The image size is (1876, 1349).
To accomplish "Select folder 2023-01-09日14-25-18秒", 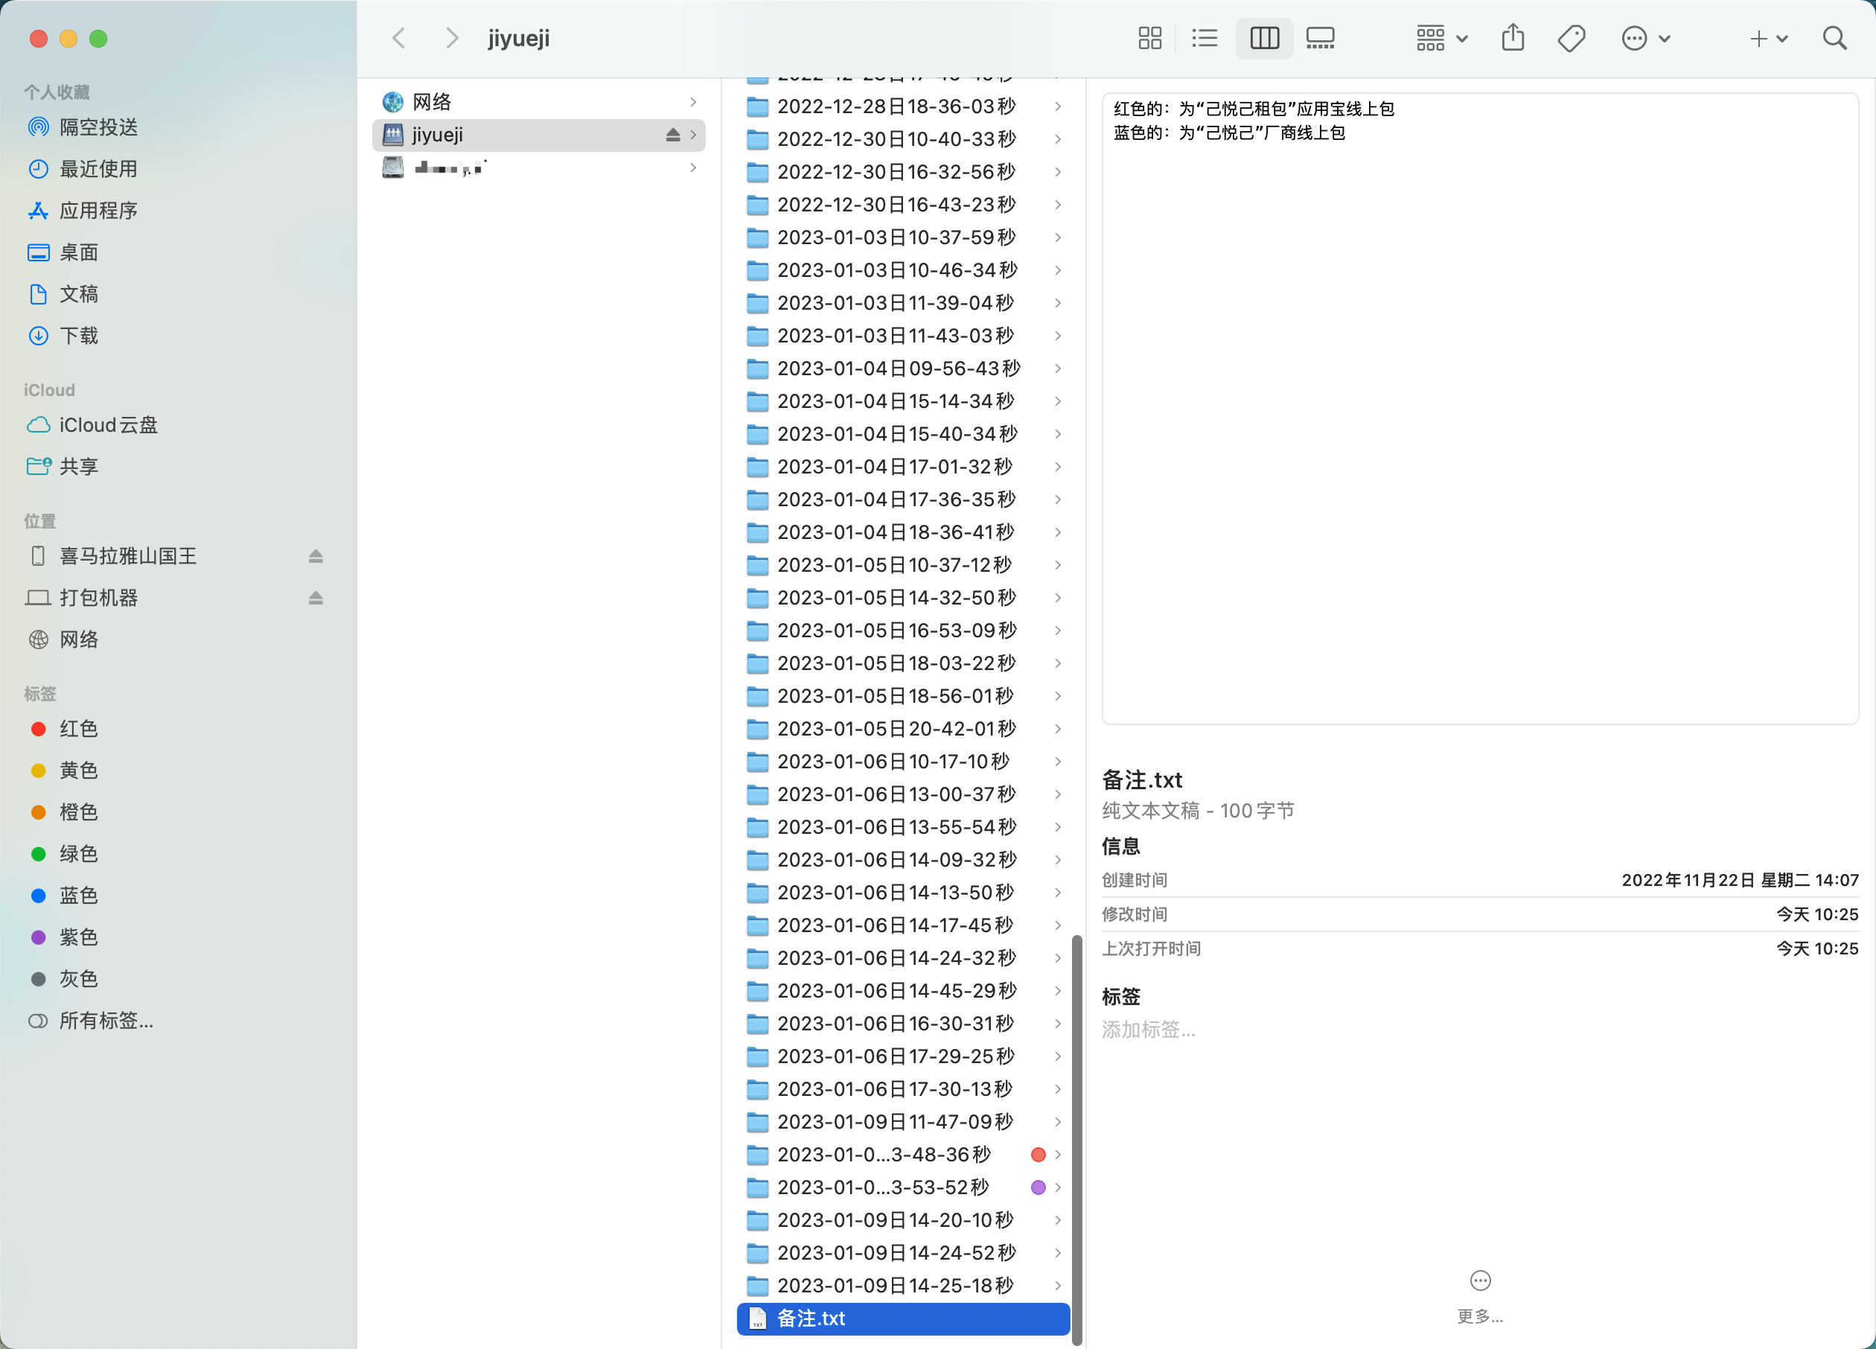I will 903,1285.
